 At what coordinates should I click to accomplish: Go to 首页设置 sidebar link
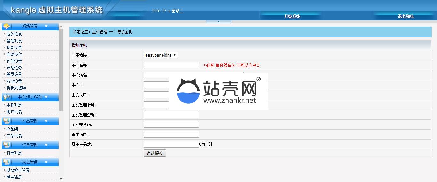(x=14, y=74)
